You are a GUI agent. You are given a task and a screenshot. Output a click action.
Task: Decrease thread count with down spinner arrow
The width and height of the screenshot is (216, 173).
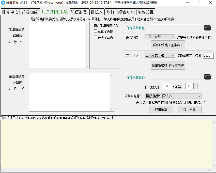[x=196, y=87]
